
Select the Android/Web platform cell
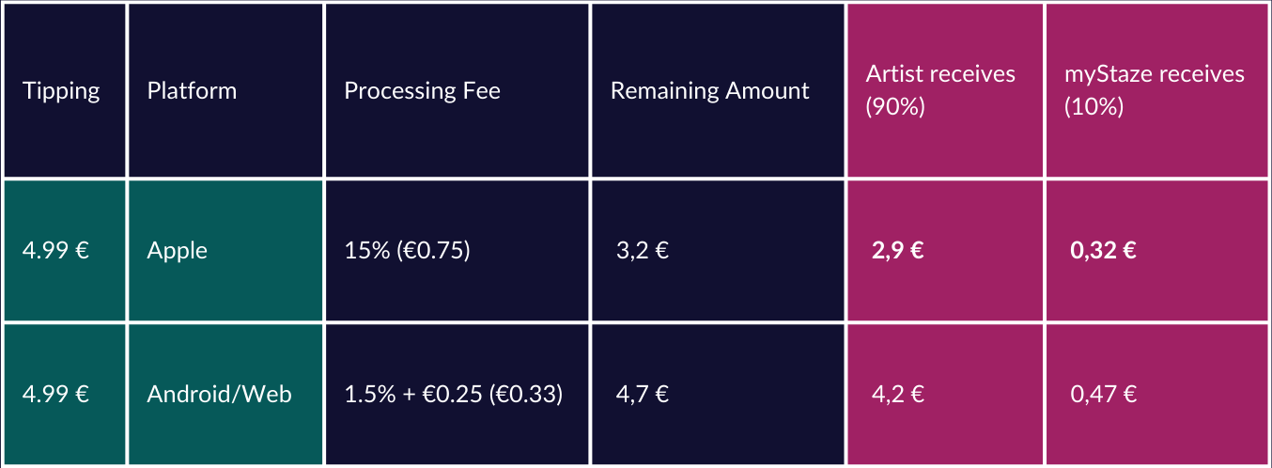[225, 394]
